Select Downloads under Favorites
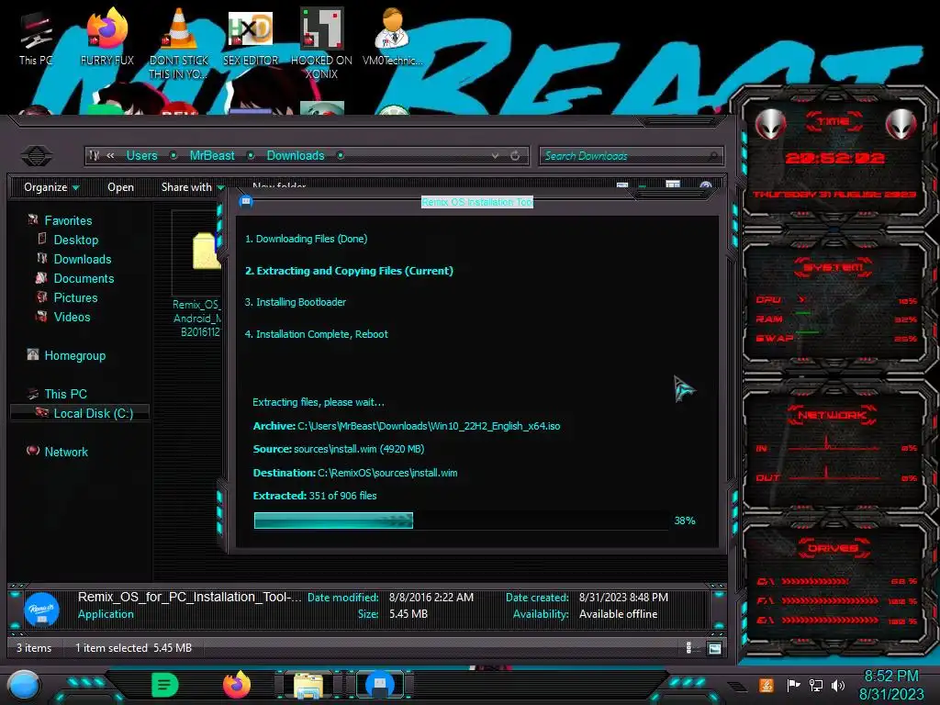The width and height of the screenshot is (940, 705). click(x=83, y=259)
